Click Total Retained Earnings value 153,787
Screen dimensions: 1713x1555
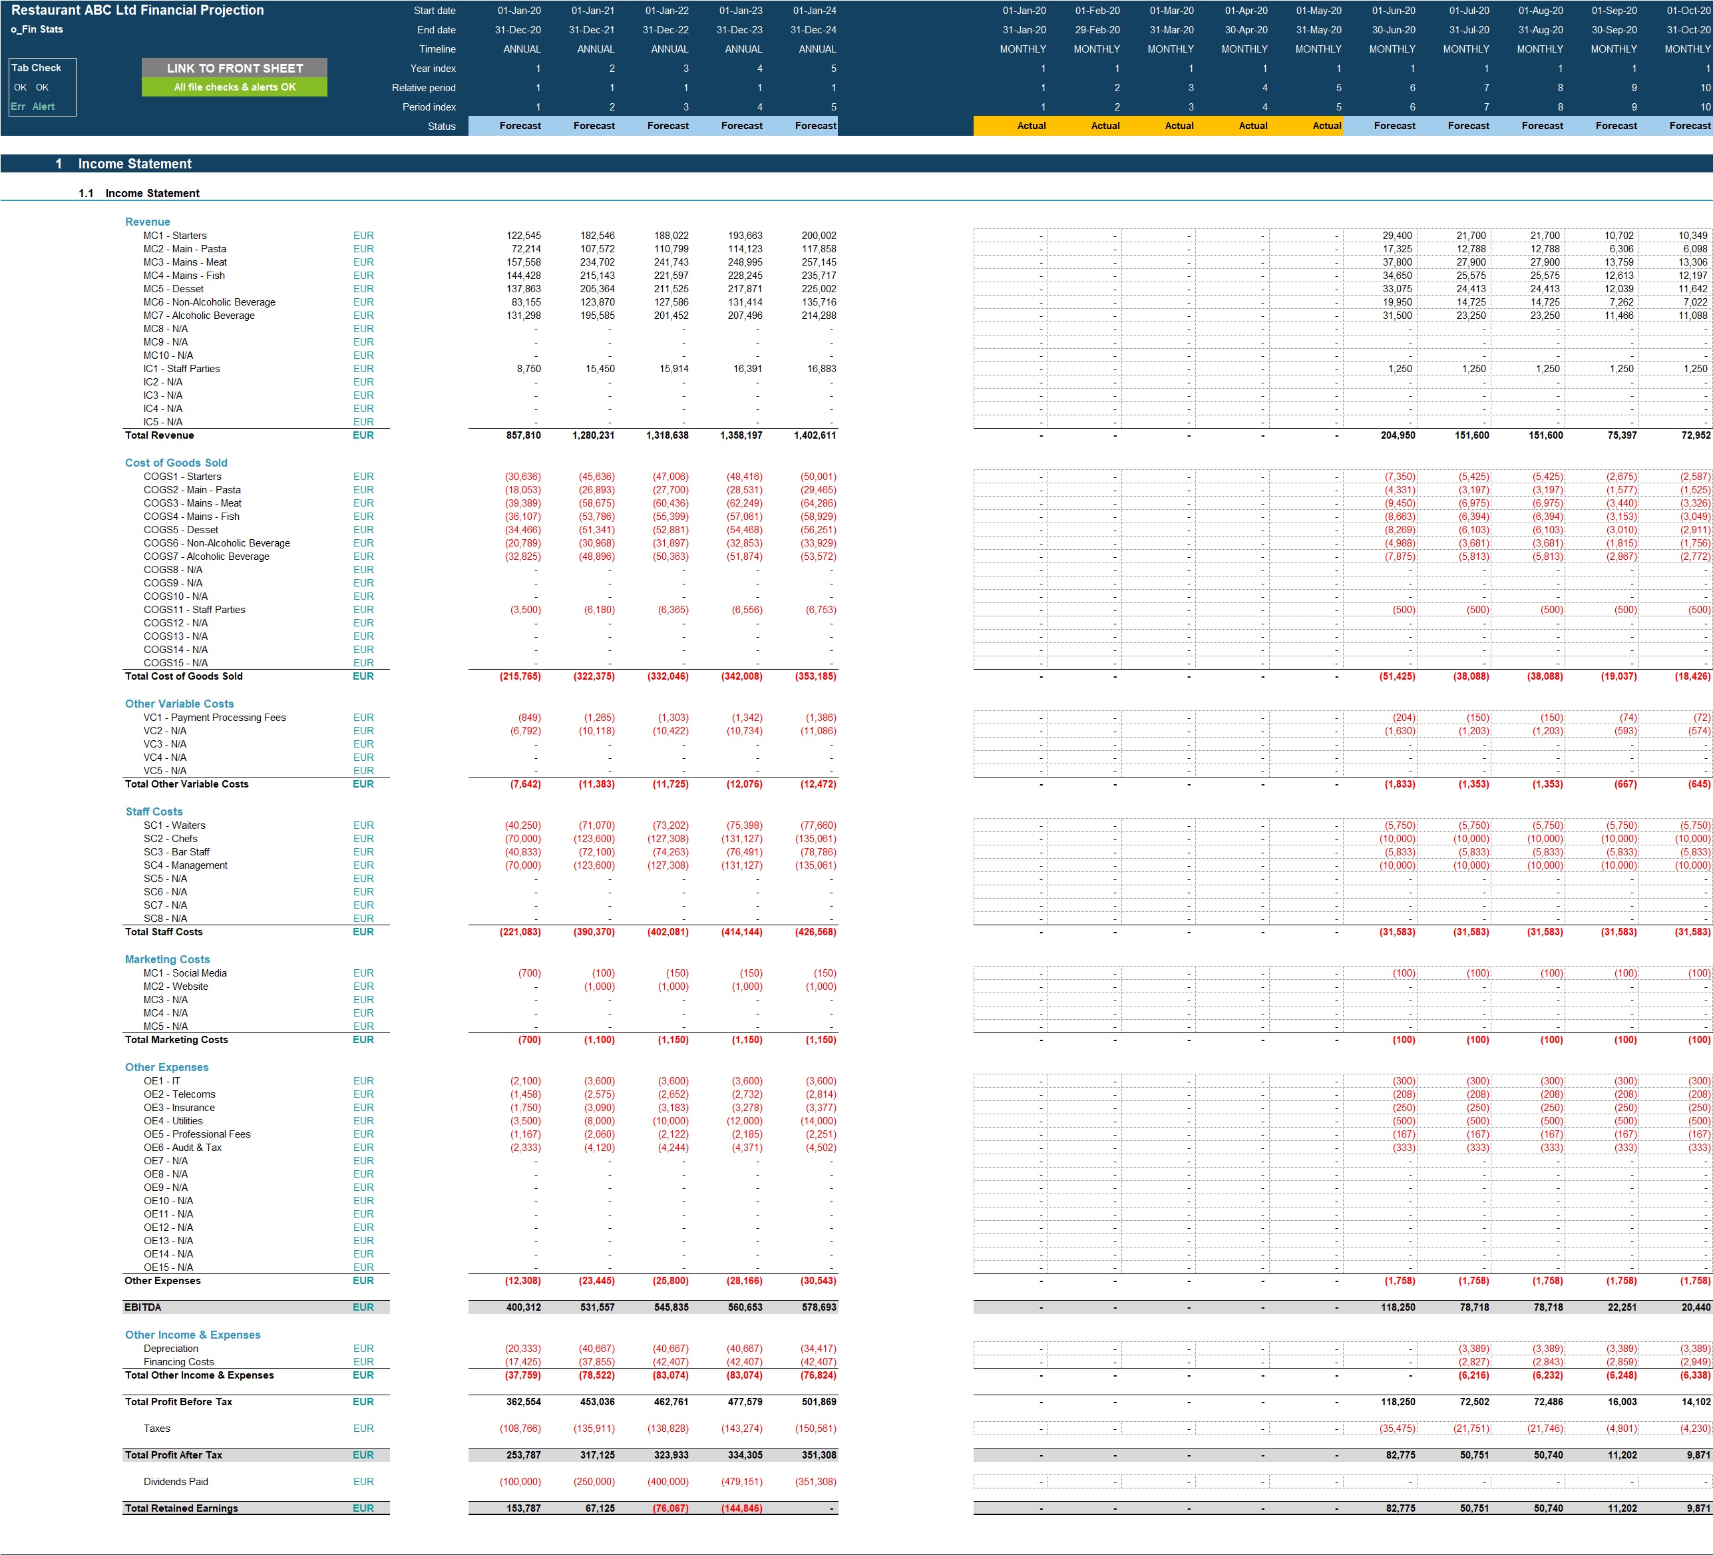tap(523, 1508)
